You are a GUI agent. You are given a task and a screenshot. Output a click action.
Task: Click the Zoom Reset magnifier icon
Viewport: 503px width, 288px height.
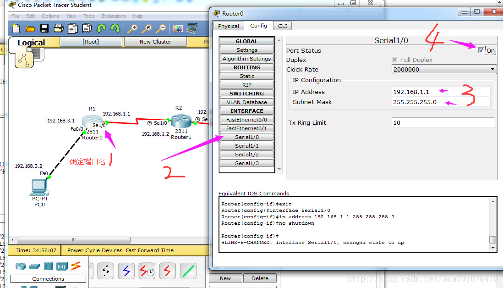(147, 28)
